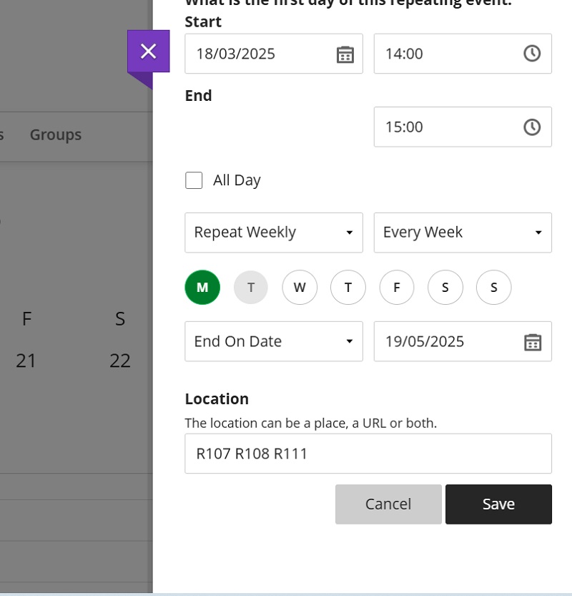
Task: Tick the All Day checkbox
Action: (194, 180)
